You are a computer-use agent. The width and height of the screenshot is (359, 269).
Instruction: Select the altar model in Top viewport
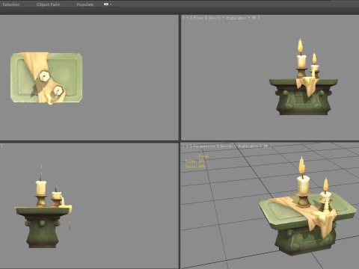(x=46, y=78)
